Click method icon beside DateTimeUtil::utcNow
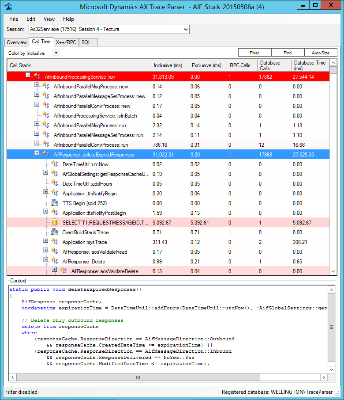This screenshot has width=344, height=400. pos(55,164)
